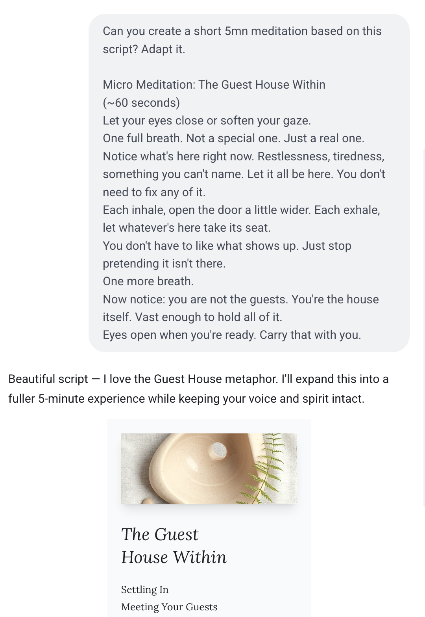Select the "Settling In" section
This screenshot has width=425, height=617.
145,589
